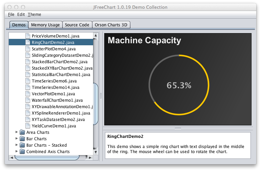The height and width of the screenshot is (171, 261).
Task: Click the file icon next to ScatterPlotDemo4.java
Action: point(28,49)
